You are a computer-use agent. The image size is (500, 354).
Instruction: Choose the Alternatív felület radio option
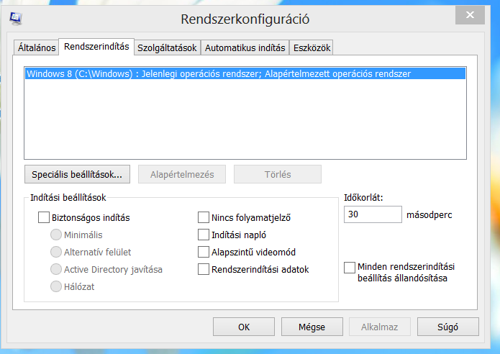click(x=56, y=252)
